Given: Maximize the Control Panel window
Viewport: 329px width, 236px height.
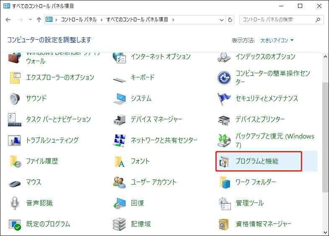Looking at the screenshot, I should coord(300,6).
